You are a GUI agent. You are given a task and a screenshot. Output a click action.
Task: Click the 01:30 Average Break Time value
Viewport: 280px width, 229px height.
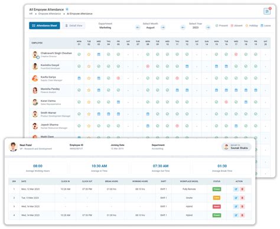click(222, 166)
